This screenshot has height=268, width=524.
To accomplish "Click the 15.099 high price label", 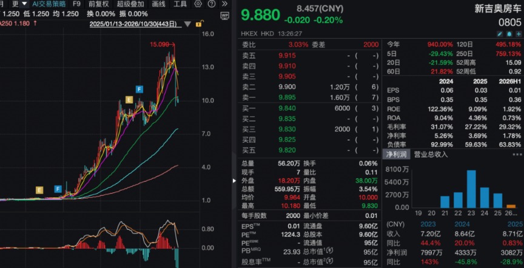I will tap(159, 44).
